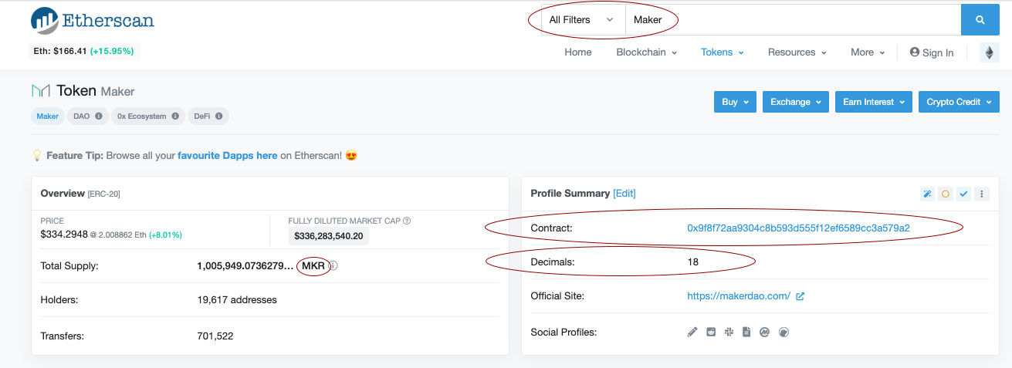The image size is (1012, 368).
Task: Click the 19,617 addresses holders value
Action: (x=237, y=300)
